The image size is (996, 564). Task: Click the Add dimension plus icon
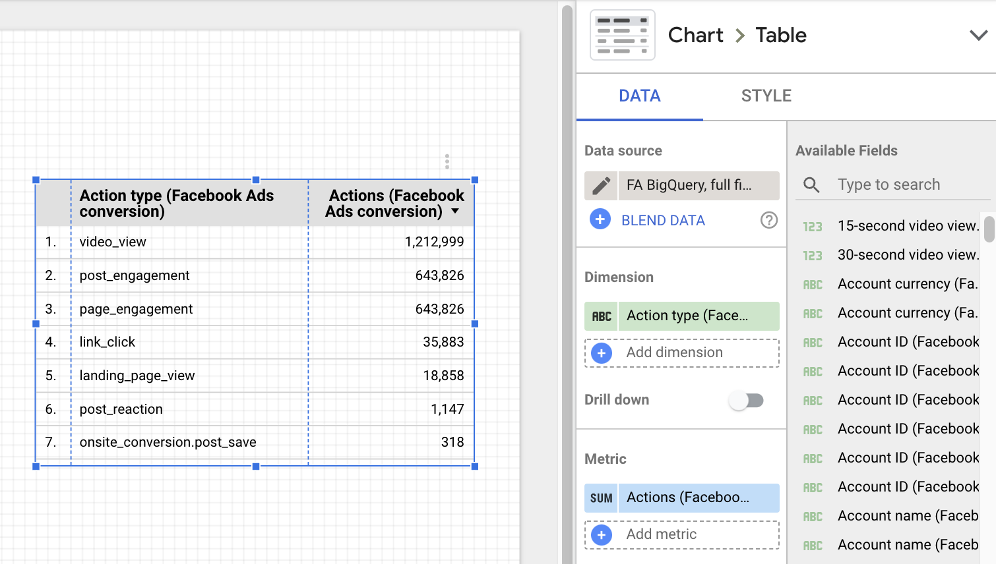point(601,353)
